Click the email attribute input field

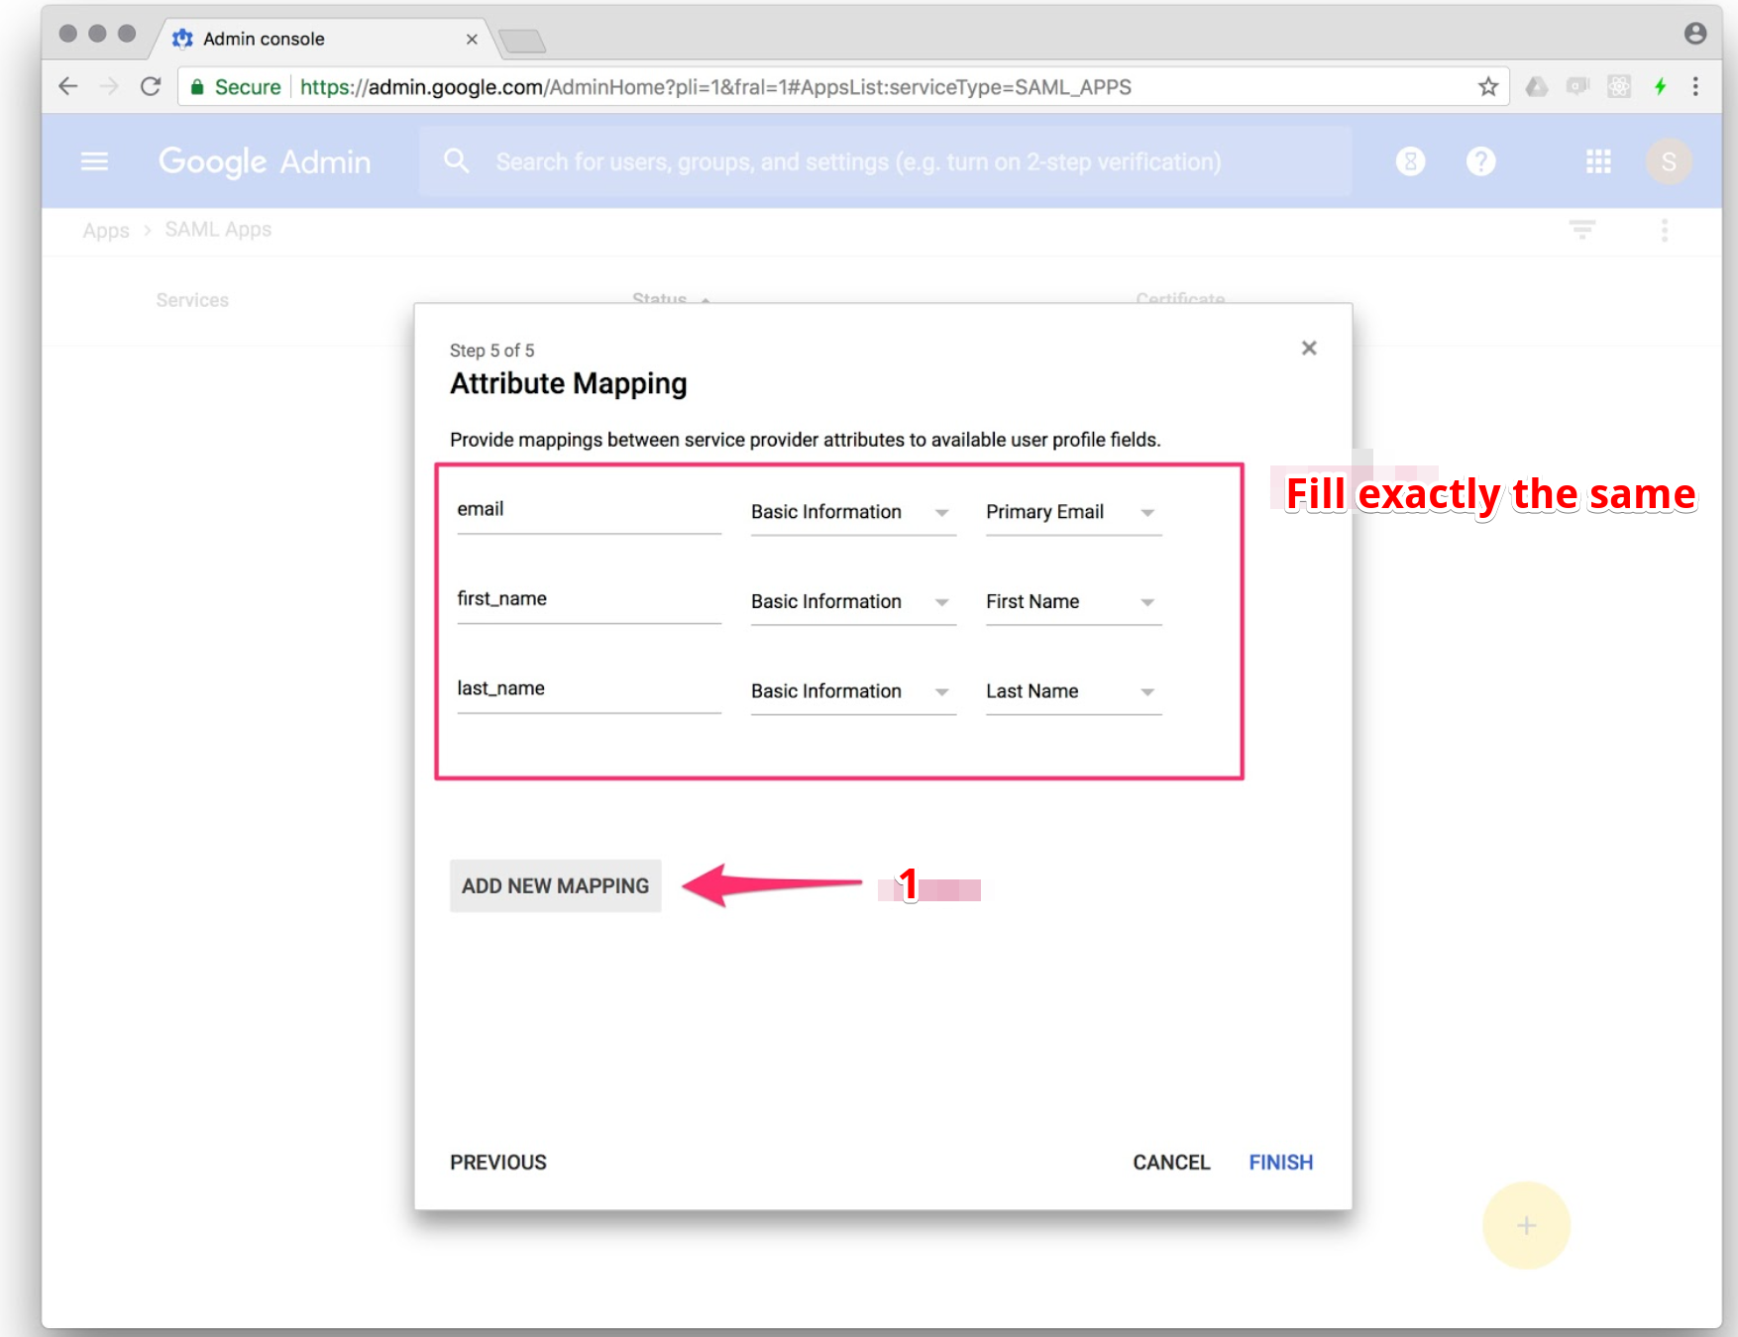589,510
